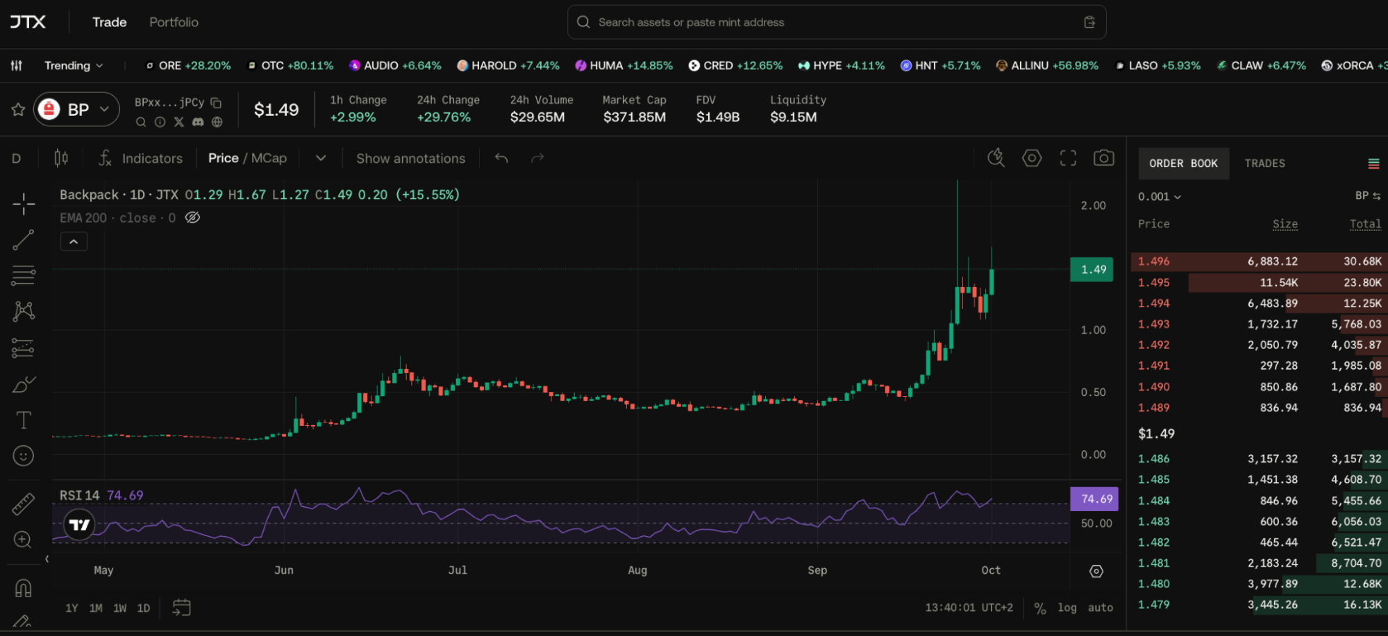The image size is (1388, 636).
Task: Toggle auto scale on price axis
Action: tap(1101, 608)
